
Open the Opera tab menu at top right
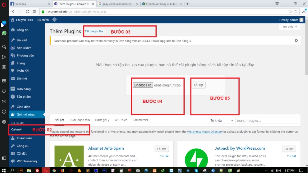[x=277, y=4]
